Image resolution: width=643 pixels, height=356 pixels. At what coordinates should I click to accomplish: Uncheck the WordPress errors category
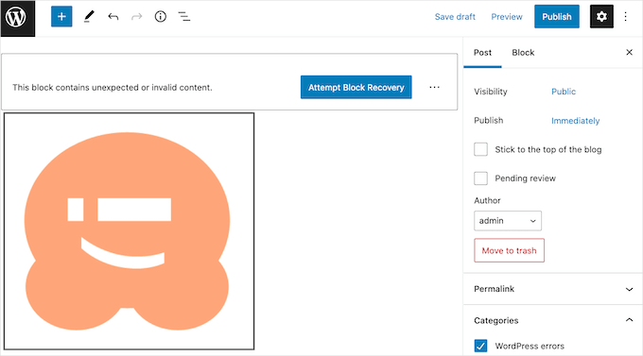coord(480,346)
